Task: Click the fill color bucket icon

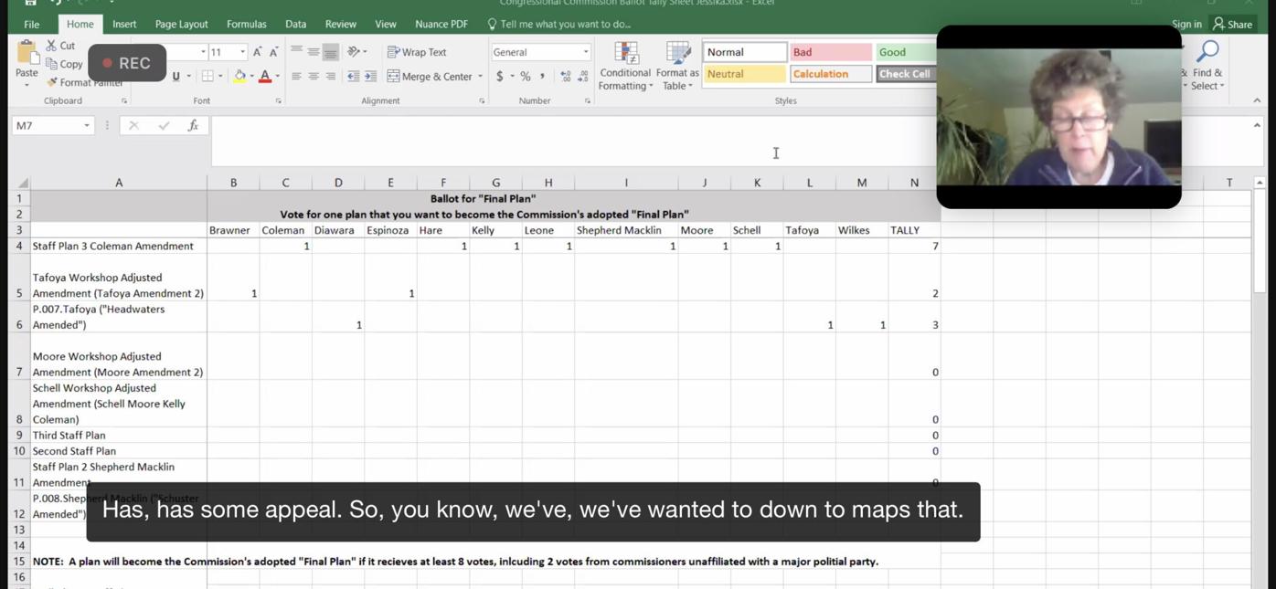Action: (239, 77)
